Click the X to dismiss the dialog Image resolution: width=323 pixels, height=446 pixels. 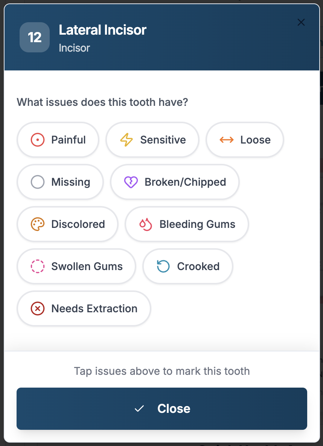point(301,22)
